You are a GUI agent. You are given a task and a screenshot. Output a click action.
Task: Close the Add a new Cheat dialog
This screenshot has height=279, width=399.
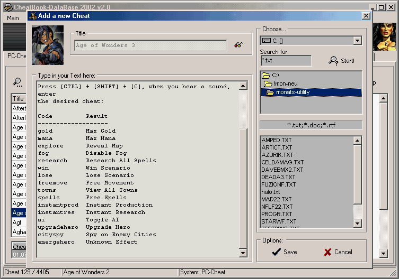coord(366,16)
